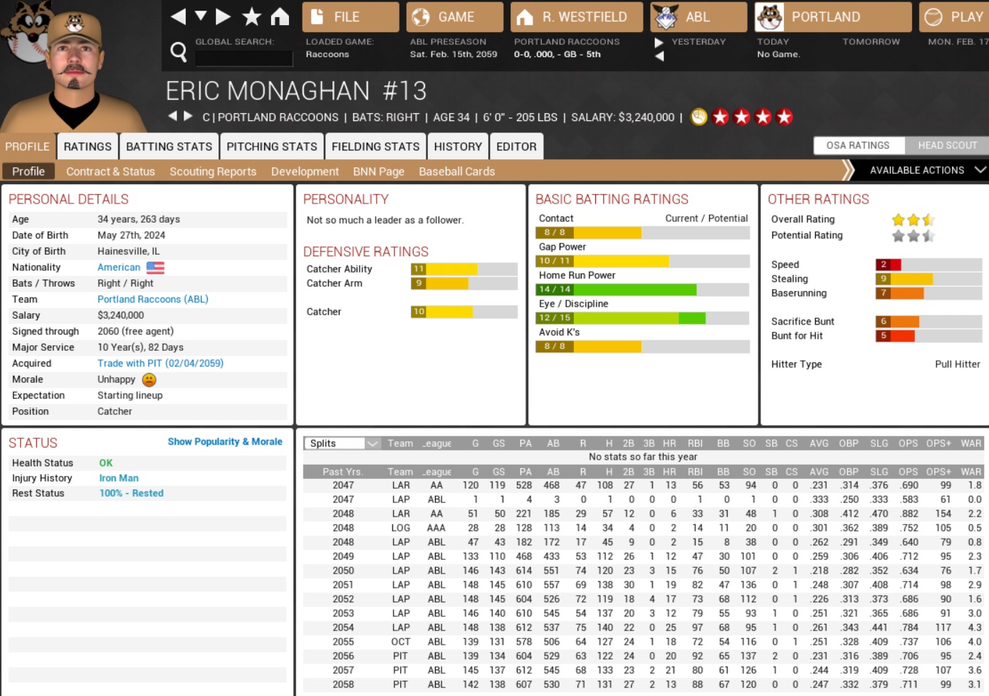This screenshot has height=696, width=989.
Task: Click the previous player arrow under name
Action: coord(172,116)
